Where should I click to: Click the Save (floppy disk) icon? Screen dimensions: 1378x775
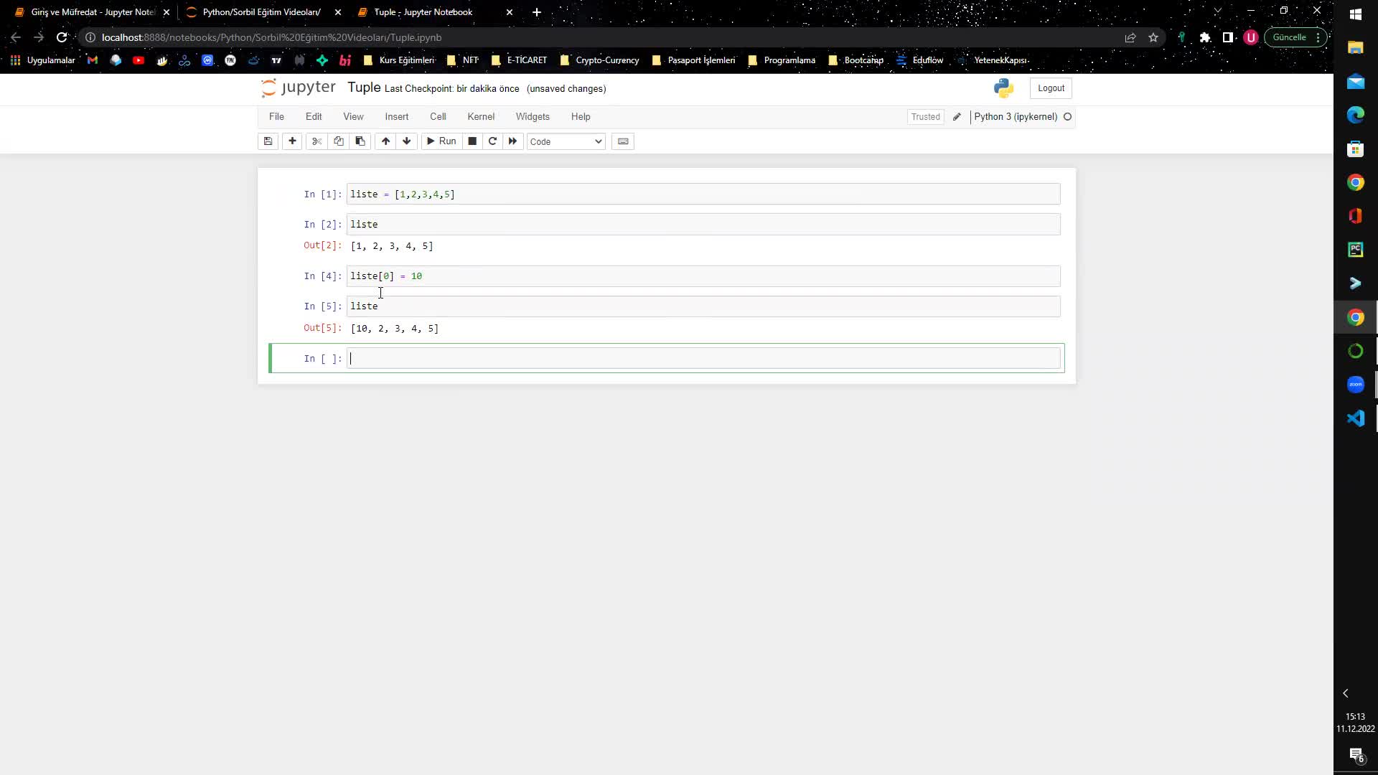click(x=269, y=141)
